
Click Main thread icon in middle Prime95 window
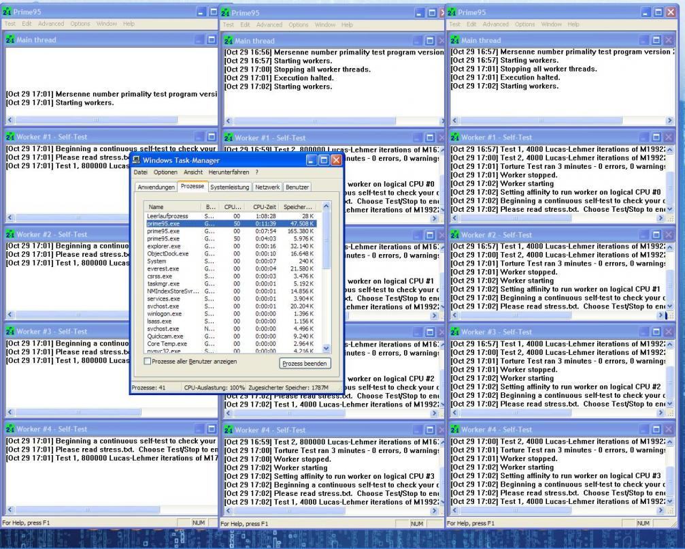(x=229, y=41)
